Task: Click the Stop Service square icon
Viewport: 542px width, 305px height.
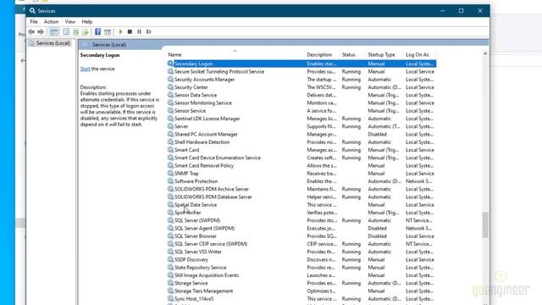Action: point(130,32)
